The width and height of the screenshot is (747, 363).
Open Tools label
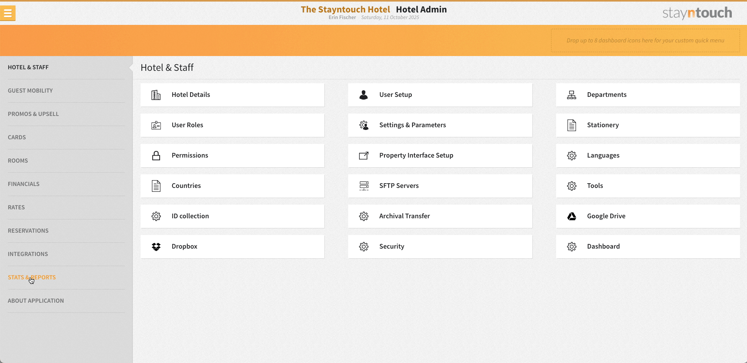(x=595, y=186)
